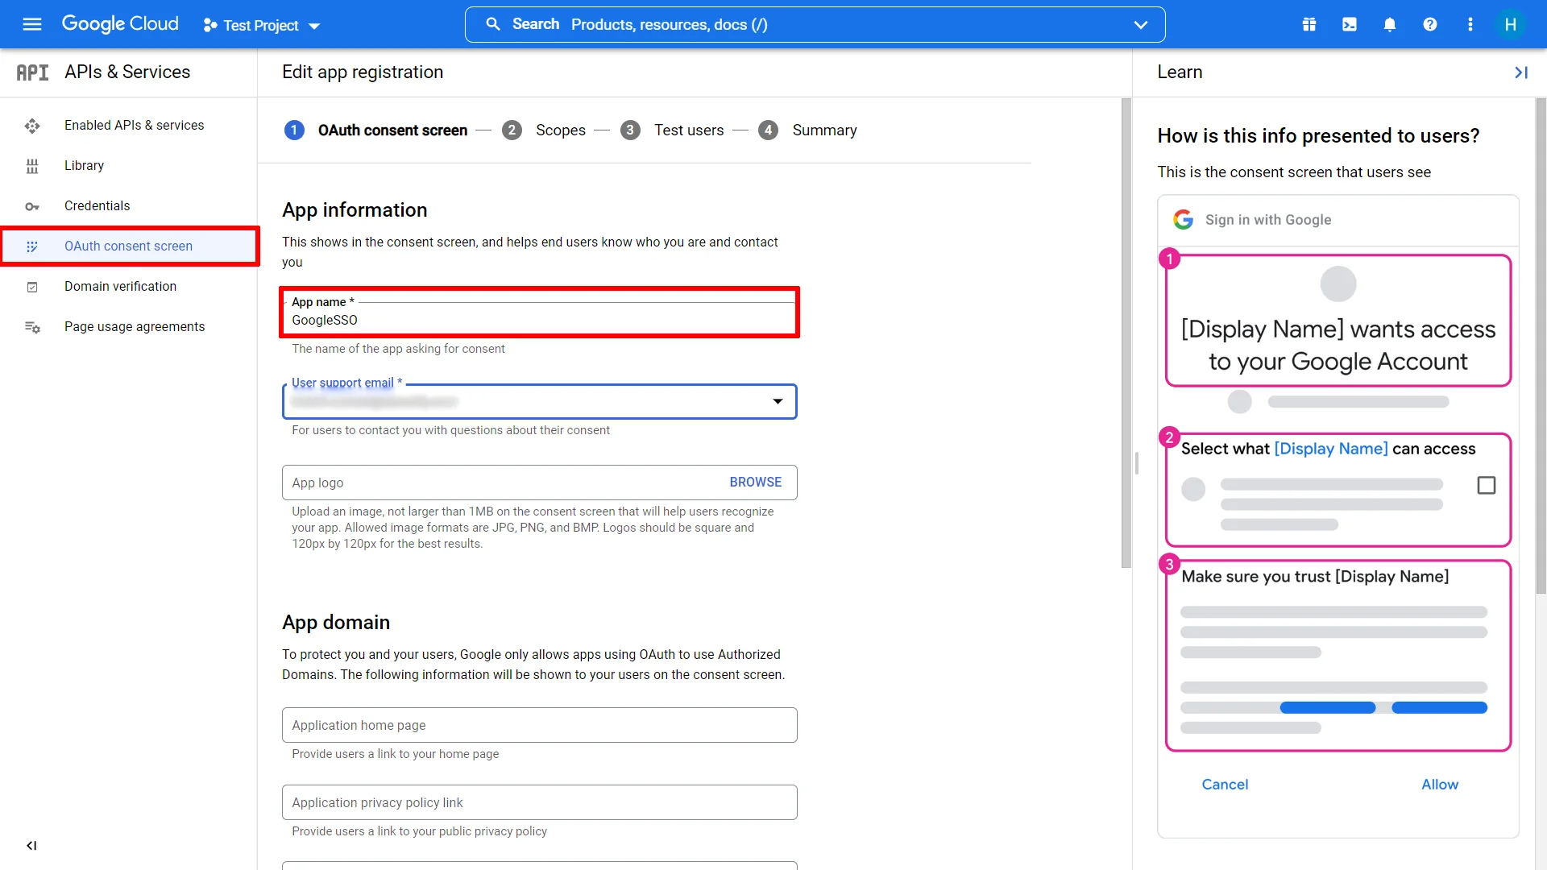1547x870 pixels.
Task: Go to step 4 Summary
Action: coord(807,130)
